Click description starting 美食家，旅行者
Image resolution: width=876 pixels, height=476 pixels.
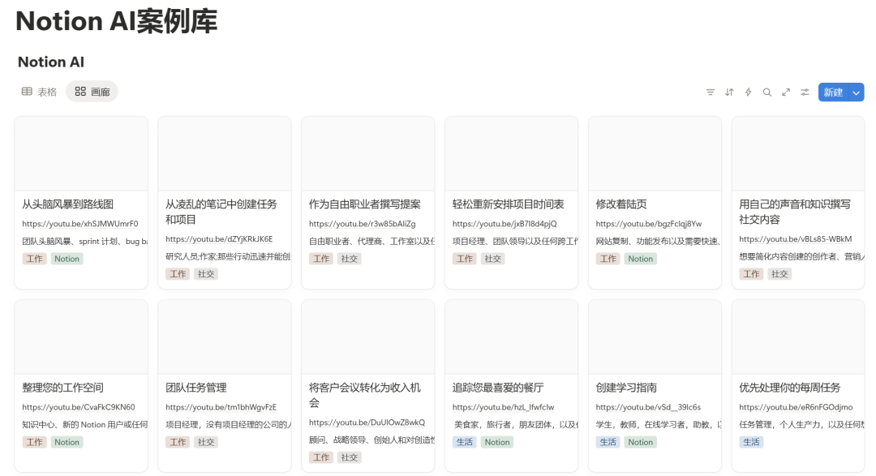point(516,425)
